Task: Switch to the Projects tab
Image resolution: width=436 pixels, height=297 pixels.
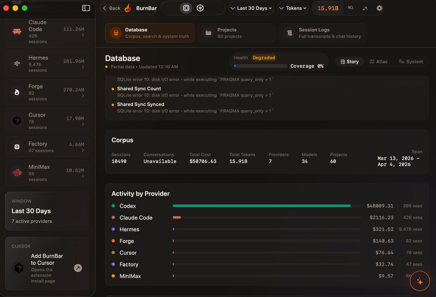Action: 236,33
